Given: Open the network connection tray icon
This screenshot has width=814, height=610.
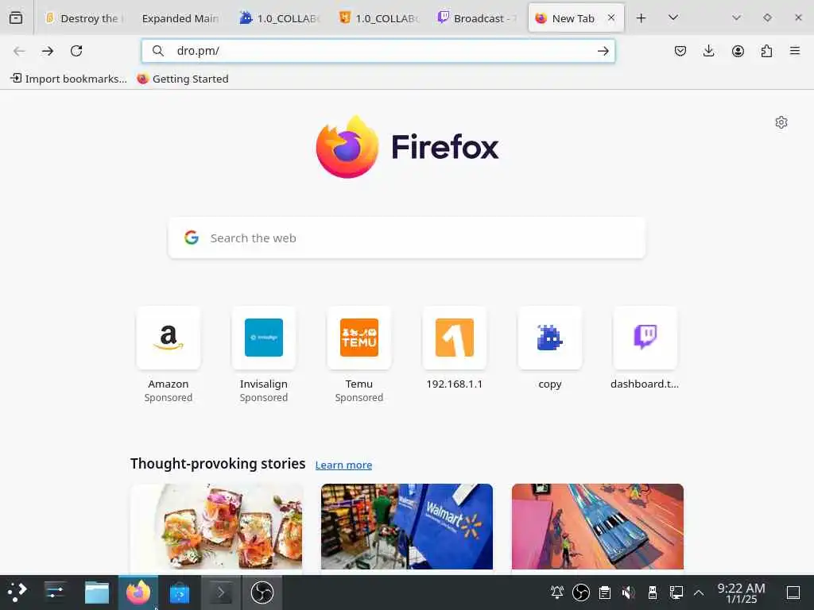Looking at the screenshot, I should point(676,593).
